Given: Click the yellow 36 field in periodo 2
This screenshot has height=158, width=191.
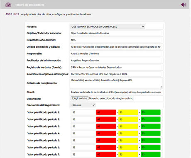Looking at the screenshot, I should click(128, 119).
